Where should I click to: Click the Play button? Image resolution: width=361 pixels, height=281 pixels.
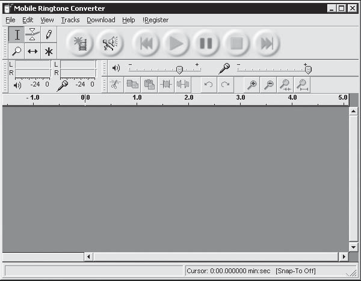tap(176, 43)
